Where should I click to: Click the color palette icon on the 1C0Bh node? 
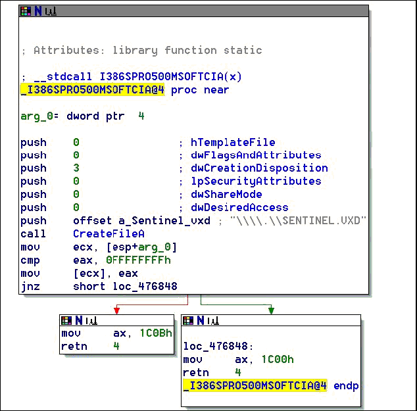[x=66, y=320]
